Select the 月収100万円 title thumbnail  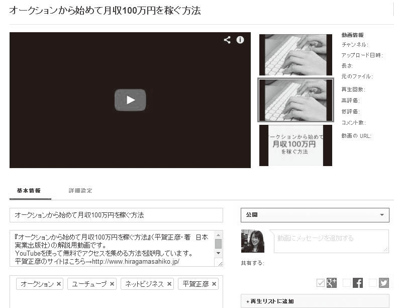(295, 145)
